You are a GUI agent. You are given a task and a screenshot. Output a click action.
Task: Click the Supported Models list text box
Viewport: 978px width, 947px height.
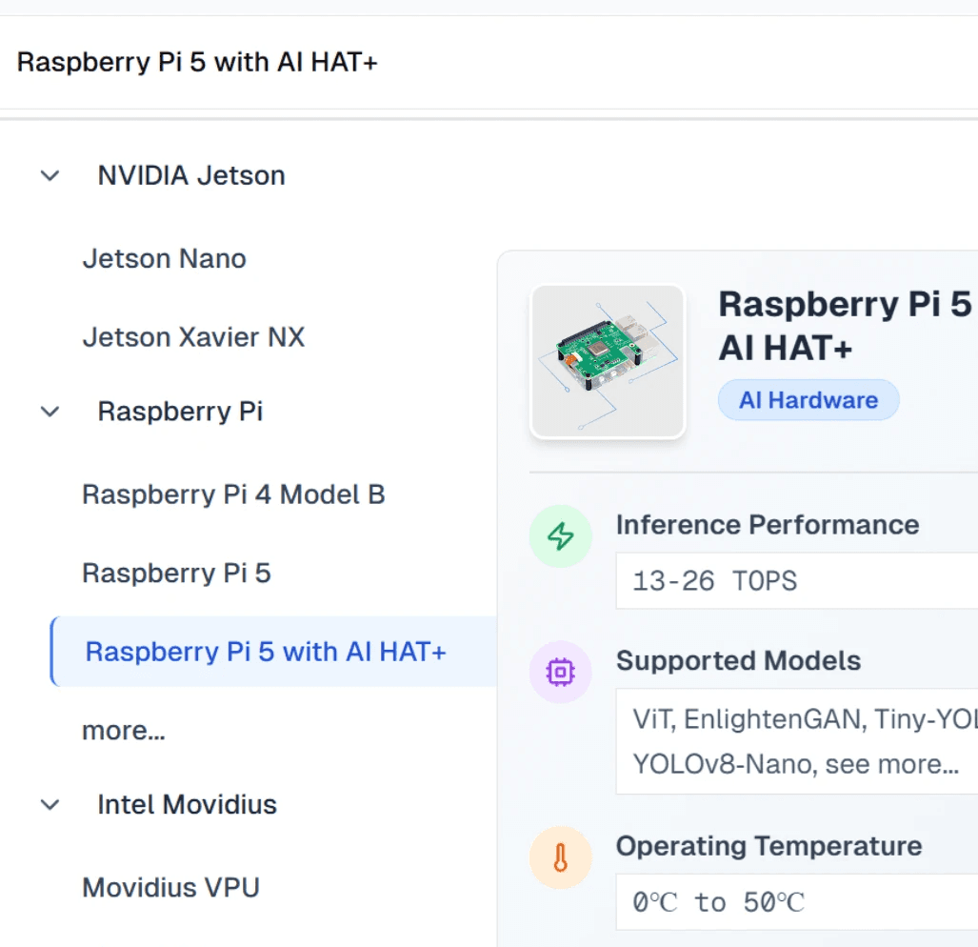(x=797, y=741)
